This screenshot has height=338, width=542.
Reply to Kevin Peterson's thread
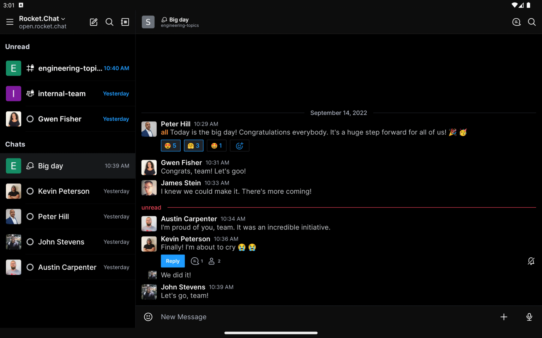173,261
